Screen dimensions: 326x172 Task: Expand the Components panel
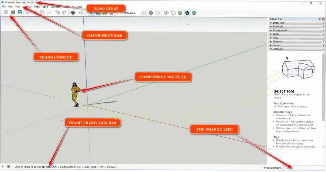pyautogui.click(x=271, y=30)
